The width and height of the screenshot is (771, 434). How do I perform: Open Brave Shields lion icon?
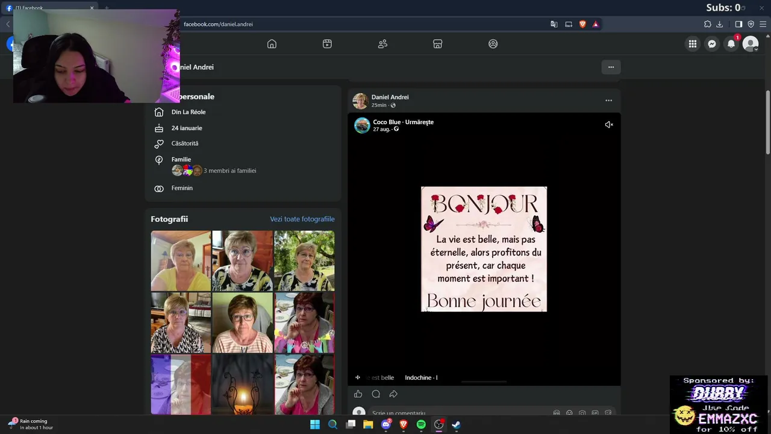582,24
